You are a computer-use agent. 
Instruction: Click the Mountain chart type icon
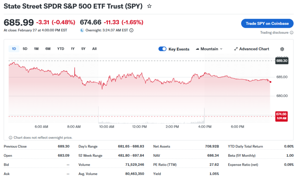point(197,49)
